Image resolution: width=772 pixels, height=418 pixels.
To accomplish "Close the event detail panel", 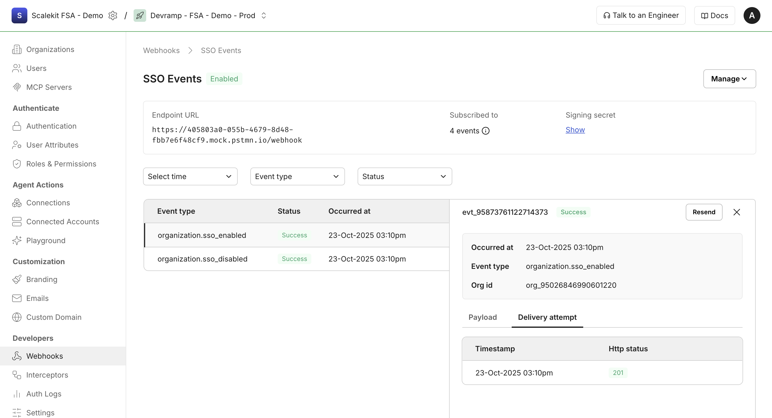I will 736,212.
